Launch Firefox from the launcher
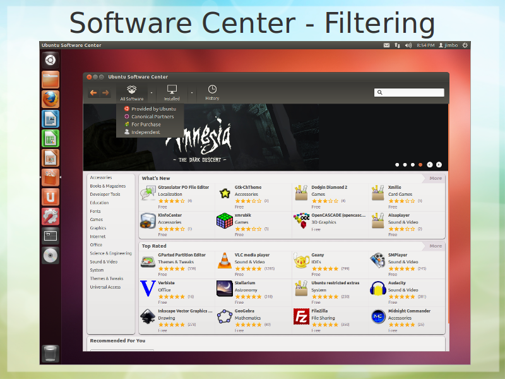 (x=50, y=99)
